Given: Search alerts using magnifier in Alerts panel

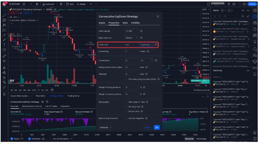Looking at the screenshot, I should pyautogui.click(x=243, y=16).
